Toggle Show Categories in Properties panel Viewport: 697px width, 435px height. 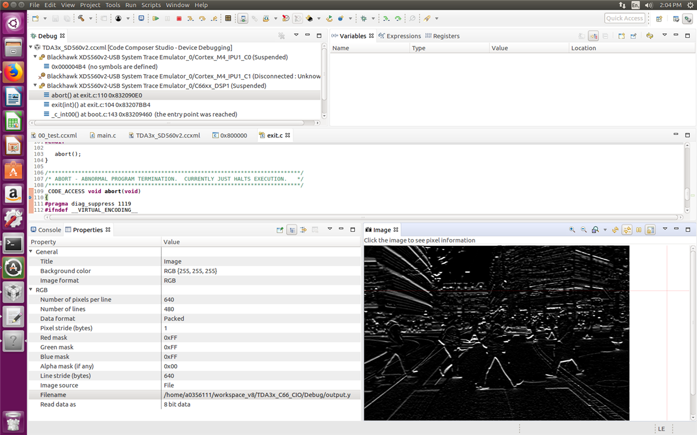click(x=291, y=230)
